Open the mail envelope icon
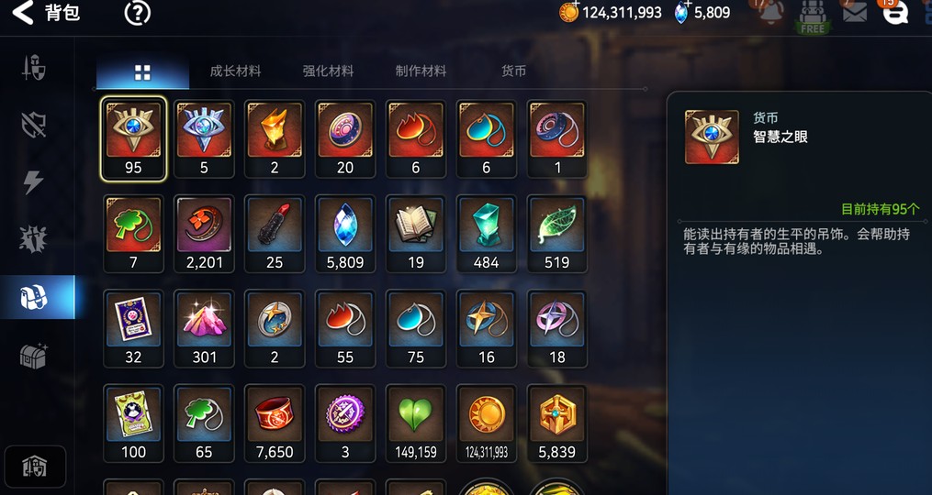 [x=854, y=12]
